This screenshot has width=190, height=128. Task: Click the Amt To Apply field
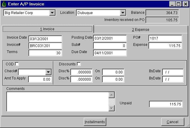(40, 79)
